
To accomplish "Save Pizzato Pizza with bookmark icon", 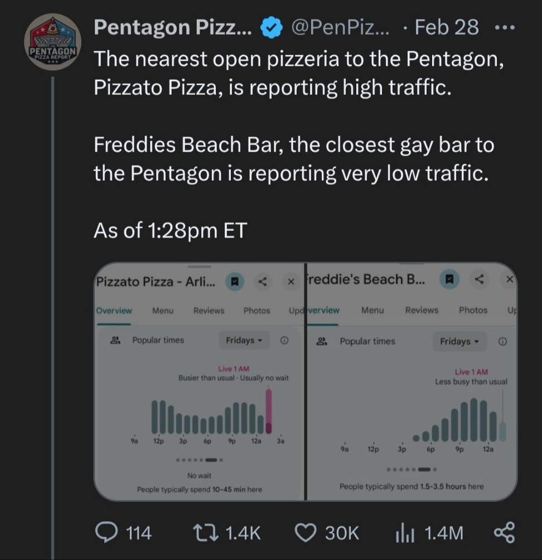I will coord(235,282).
